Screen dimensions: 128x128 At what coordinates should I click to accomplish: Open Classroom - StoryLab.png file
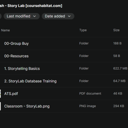click(27, 106)
